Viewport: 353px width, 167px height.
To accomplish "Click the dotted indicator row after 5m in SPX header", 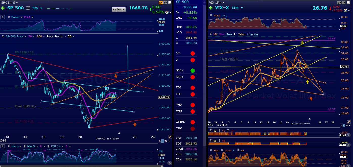I will [x=60, y=8].
